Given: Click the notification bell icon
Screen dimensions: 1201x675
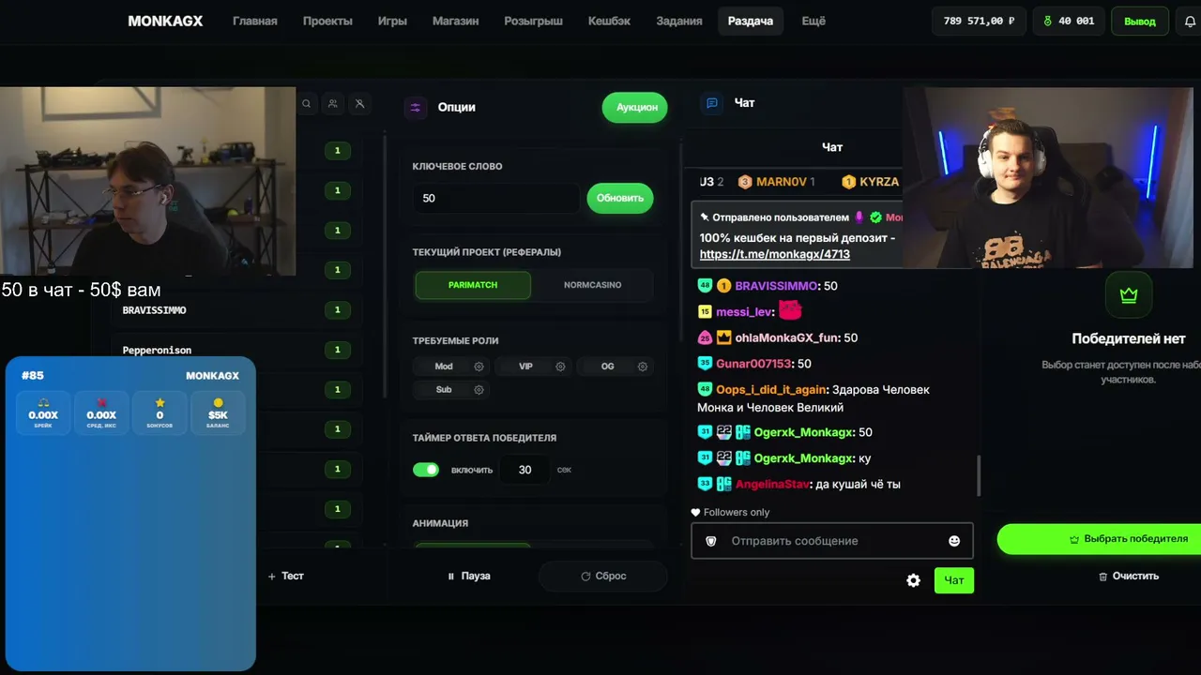Looking at the screenshot, I should [x=1191, y=22].
